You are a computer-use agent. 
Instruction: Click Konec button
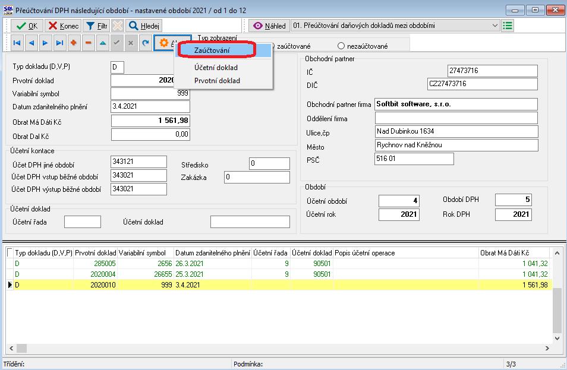[63, 26]
